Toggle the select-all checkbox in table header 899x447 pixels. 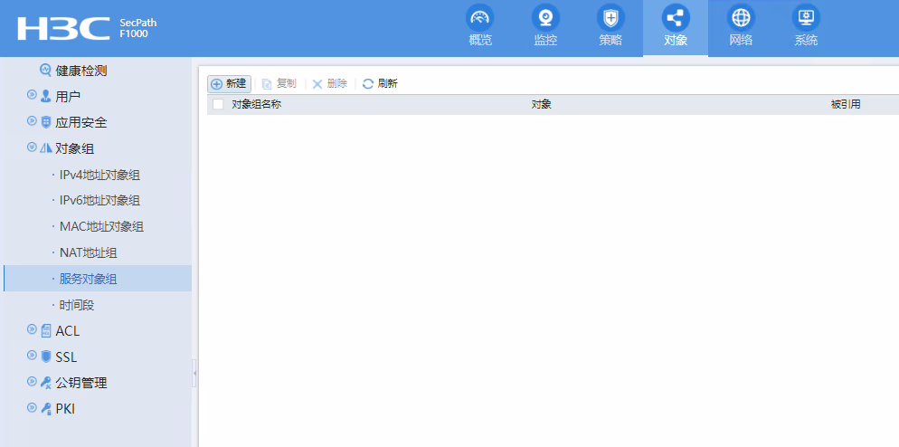point(218,105)
